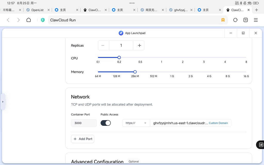Tap the three dots at top center

point(132,3)
